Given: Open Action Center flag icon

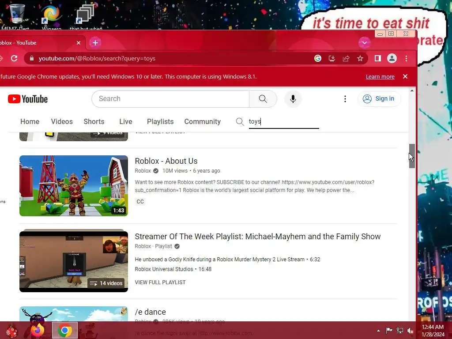Looking at the screenshot, I should [389, 331].
